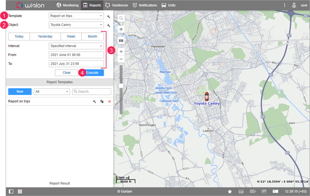
Task: Open the map layers selector icon
Action: [x=121, y=41]
